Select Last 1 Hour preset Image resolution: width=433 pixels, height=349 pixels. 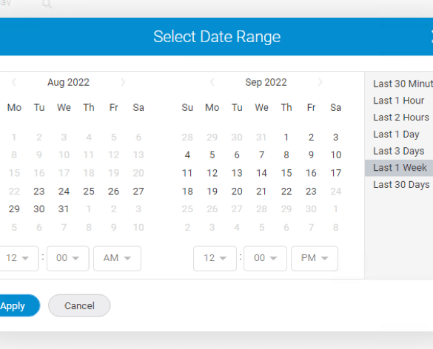click(x=399, y=101)
